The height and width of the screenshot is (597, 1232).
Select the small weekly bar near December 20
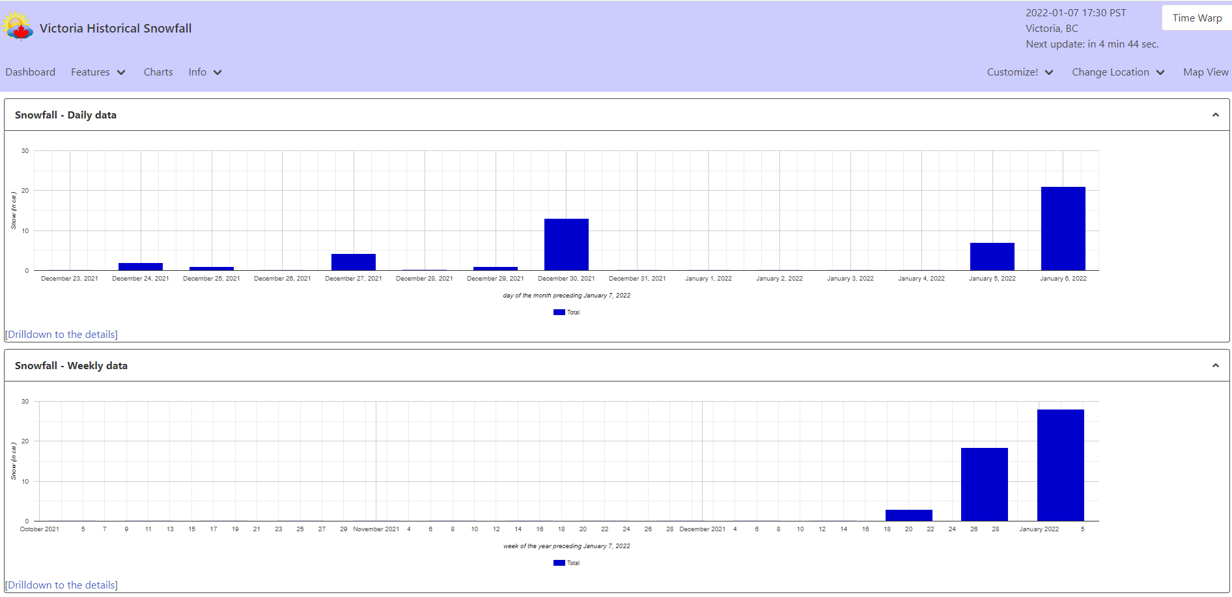pos(908,515)
